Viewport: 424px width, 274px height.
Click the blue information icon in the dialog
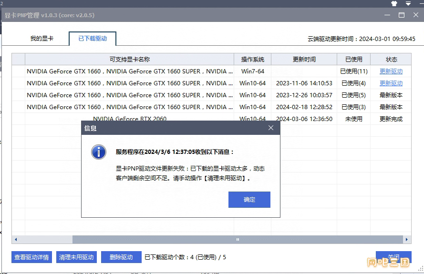98,152
